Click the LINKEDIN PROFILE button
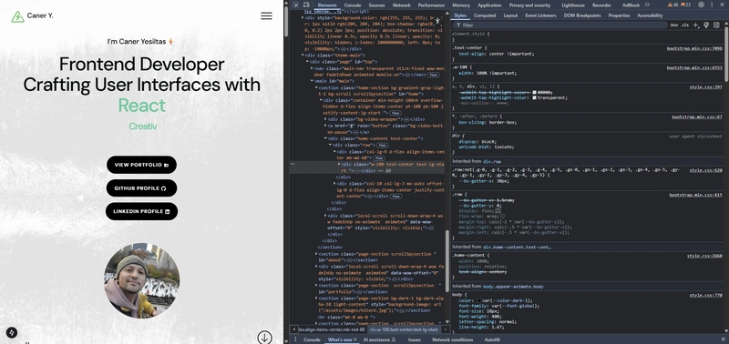The height and width of the screenshot is (344, 729). coord(141,211)
